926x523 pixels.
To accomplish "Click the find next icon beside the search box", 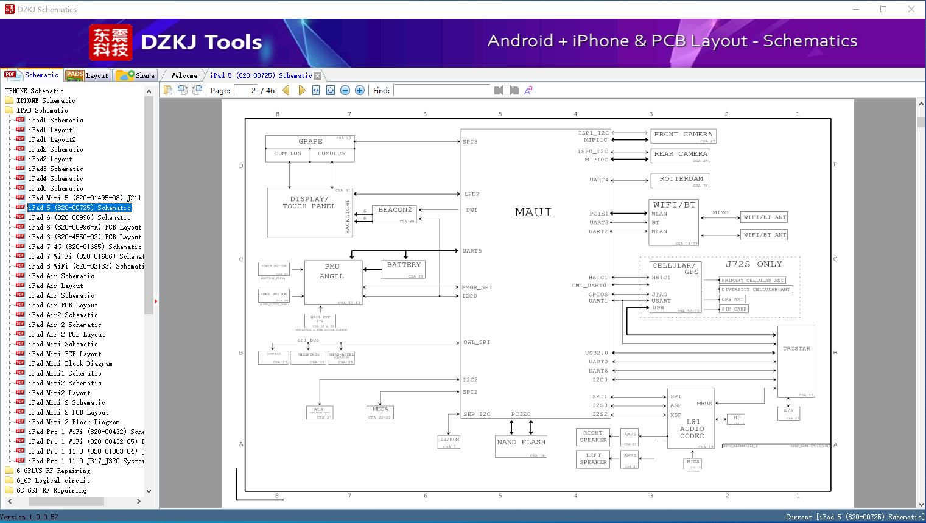I will tap(514, 90).
